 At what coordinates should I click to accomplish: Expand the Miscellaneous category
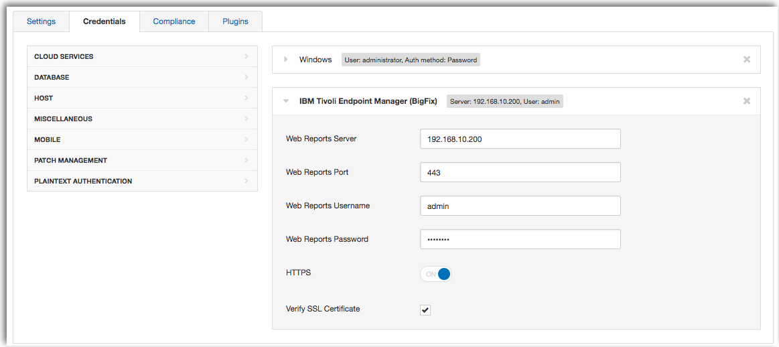point(142,119)
